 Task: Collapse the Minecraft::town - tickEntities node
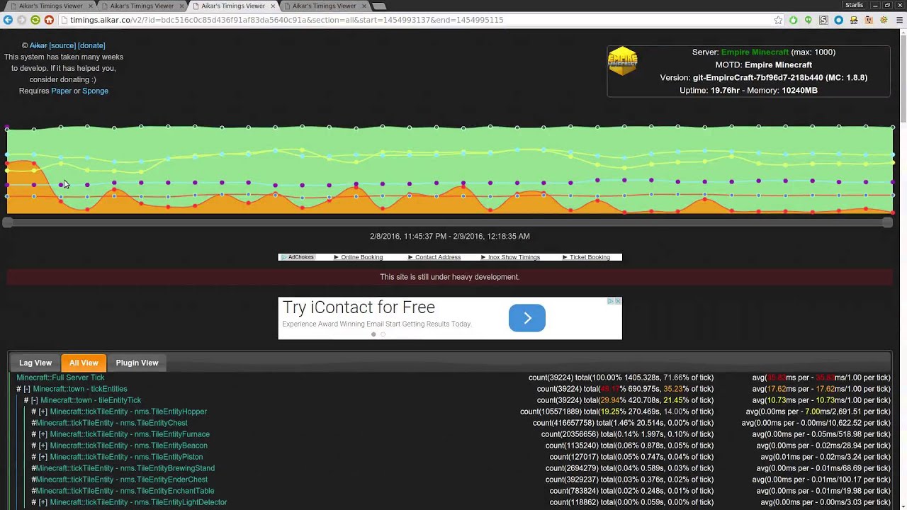[x=27, y=389]
